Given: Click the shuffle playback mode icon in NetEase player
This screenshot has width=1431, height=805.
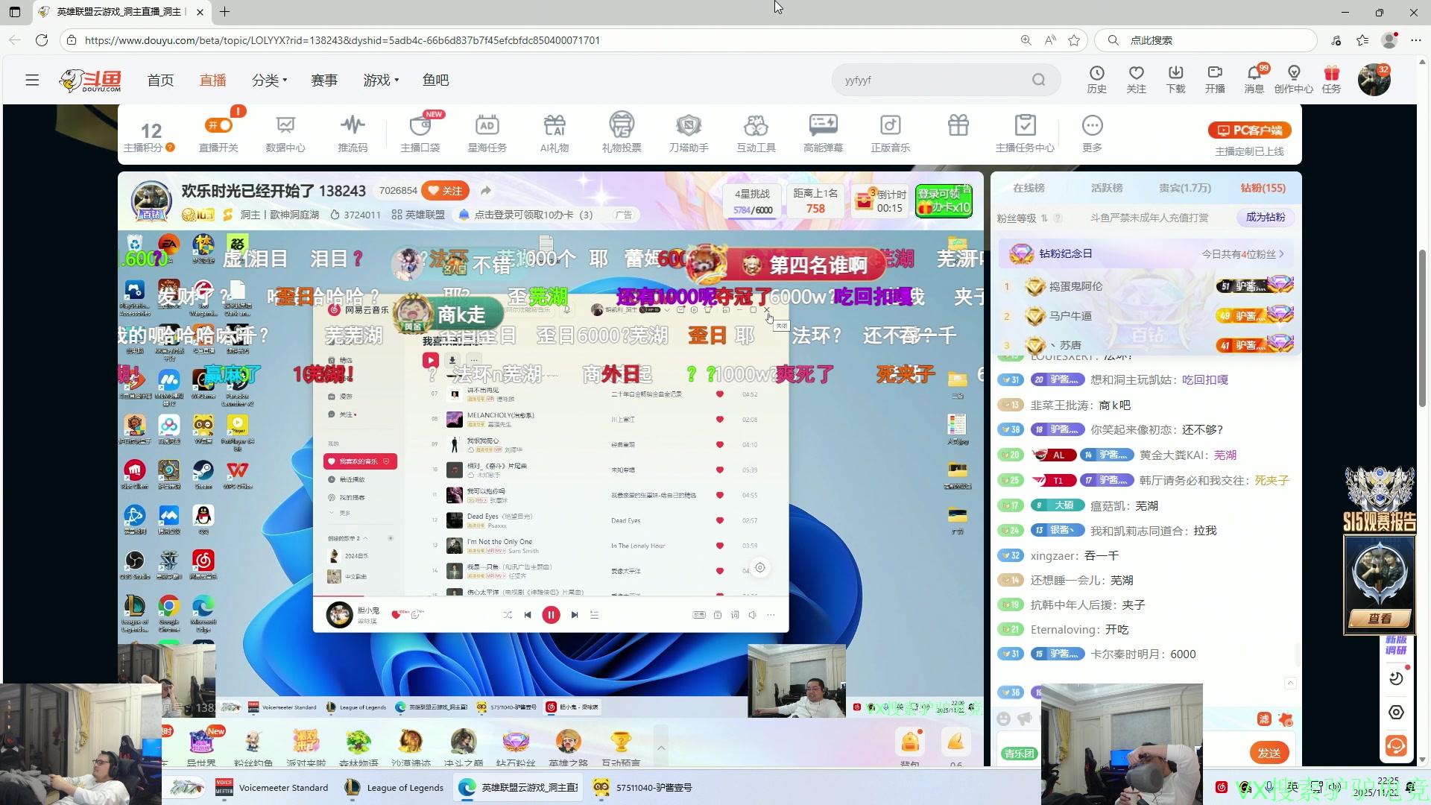Looking at the screenshot, I should pyautogui.click(x=508, y=615).
